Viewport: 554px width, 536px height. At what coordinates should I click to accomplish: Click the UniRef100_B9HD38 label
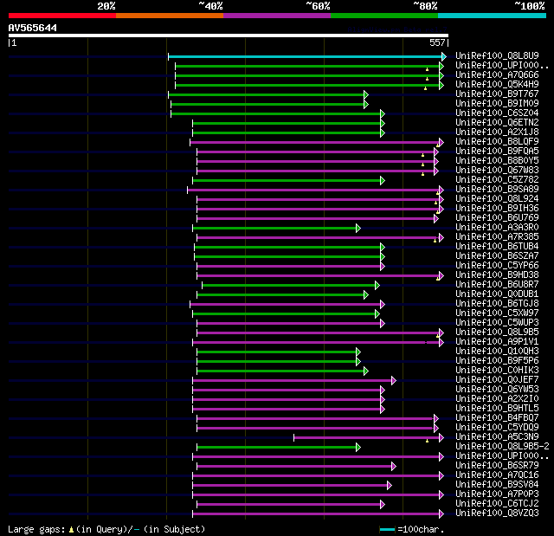tap(497, 274)
